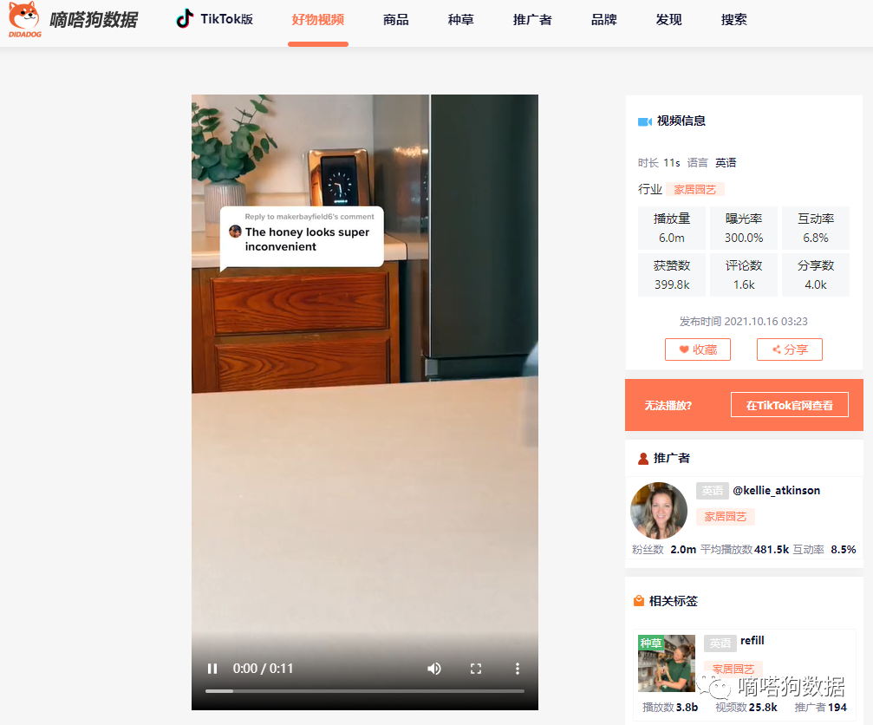Click the 家居园艺 industry tag
873x725 pixels.
coord(694,188)
